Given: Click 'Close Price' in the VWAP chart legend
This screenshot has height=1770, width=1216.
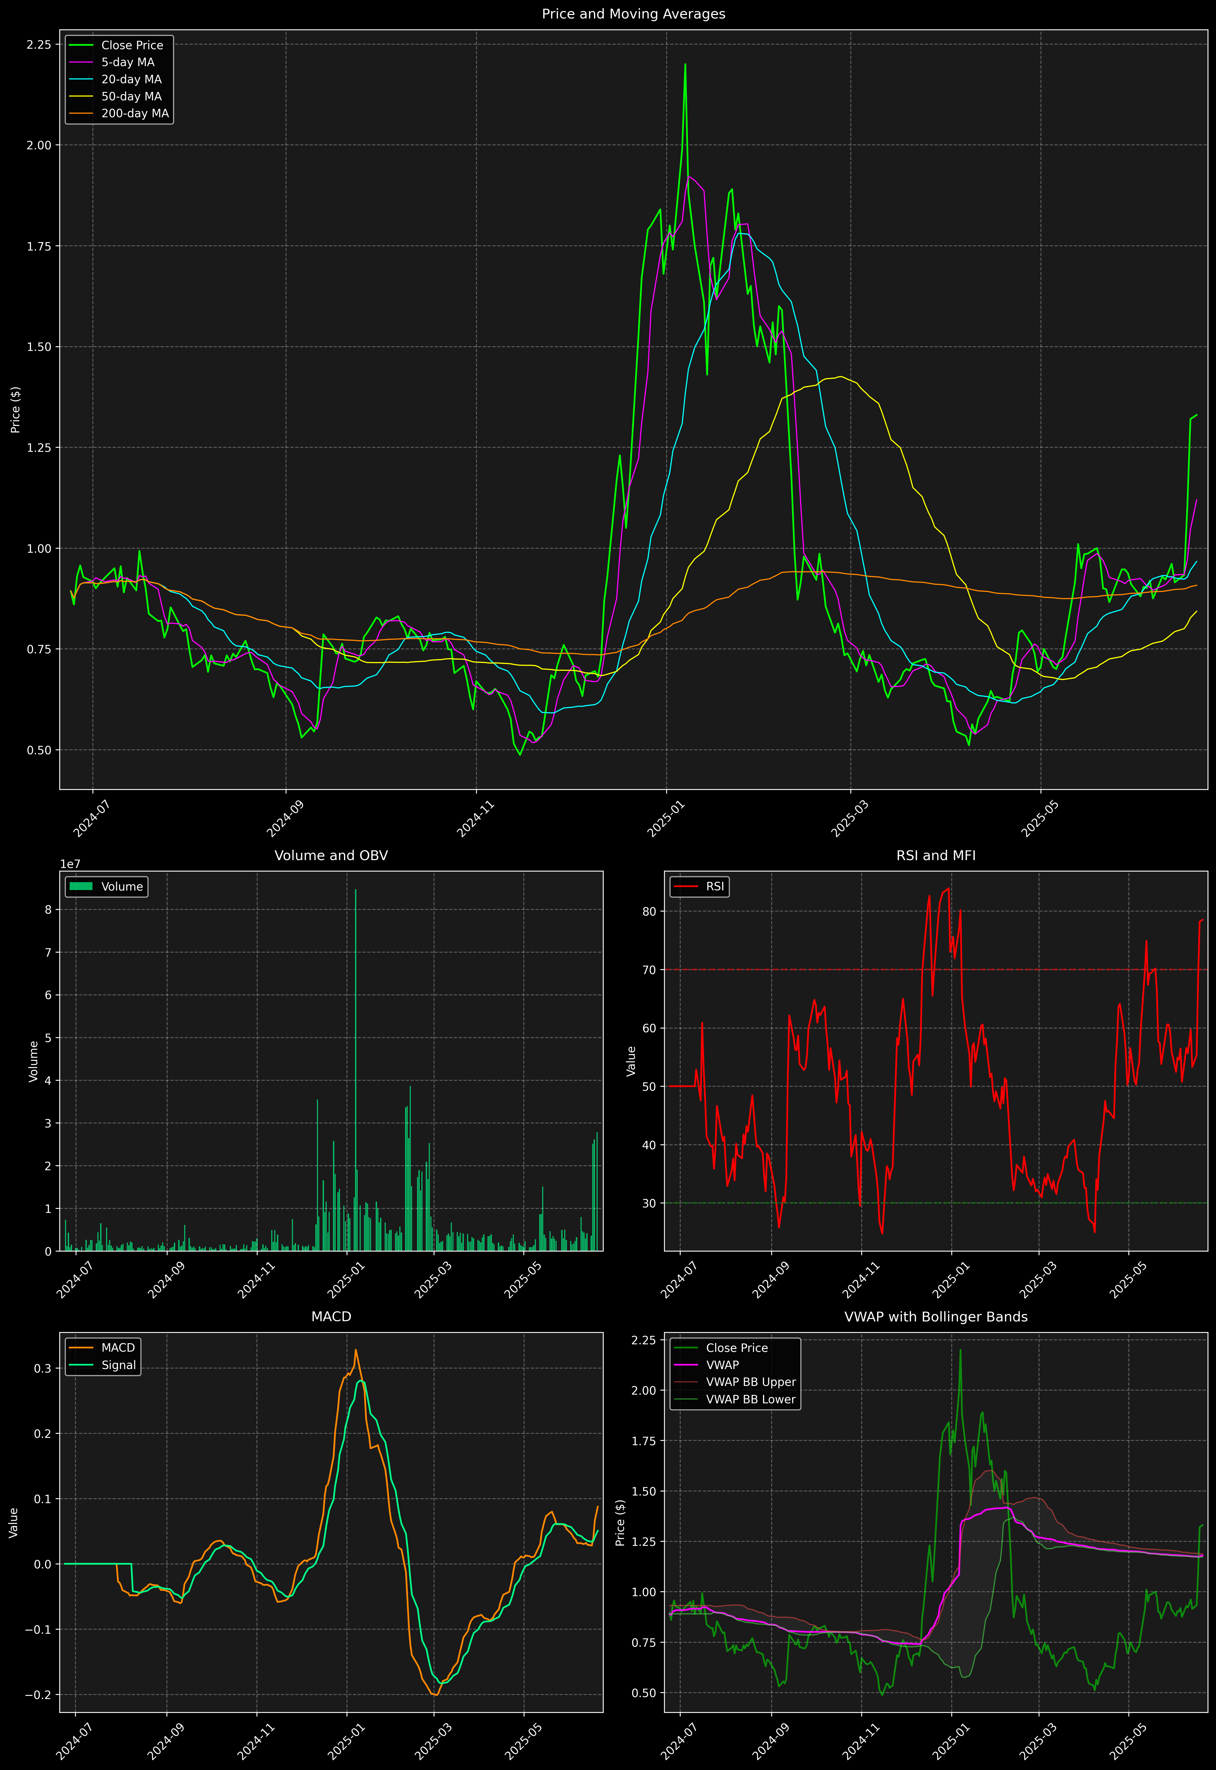Looking at the screenshot, I should point(737,1348).
